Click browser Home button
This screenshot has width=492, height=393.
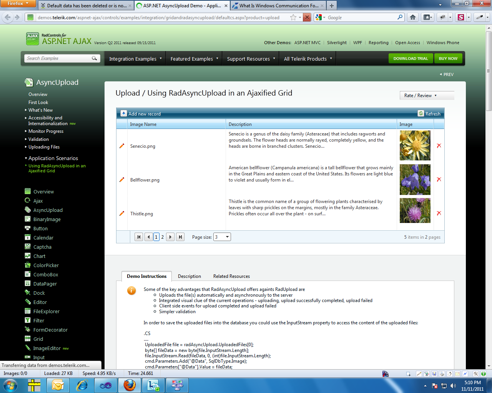413,17
